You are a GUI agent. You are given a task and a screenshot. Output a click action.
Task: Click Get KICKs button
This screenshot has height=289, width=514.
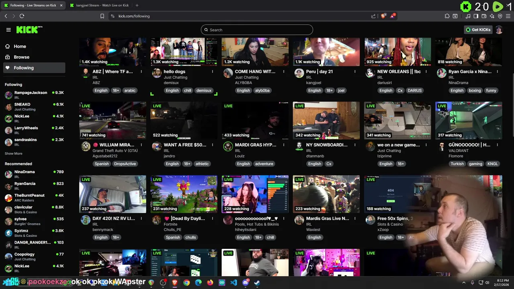(x=478, y=30)
